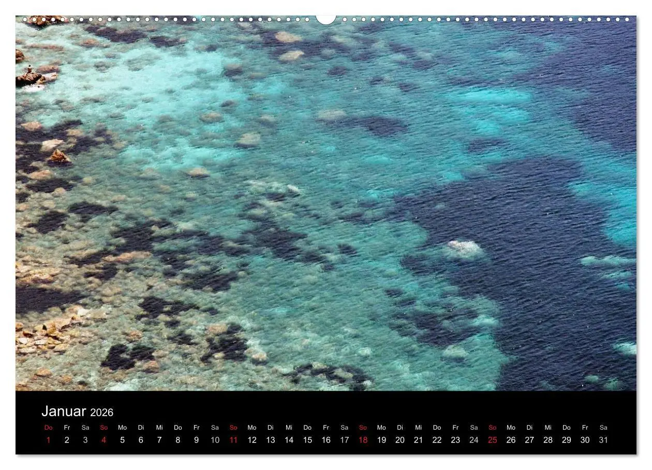Click day number 22

tap(437, 440)
